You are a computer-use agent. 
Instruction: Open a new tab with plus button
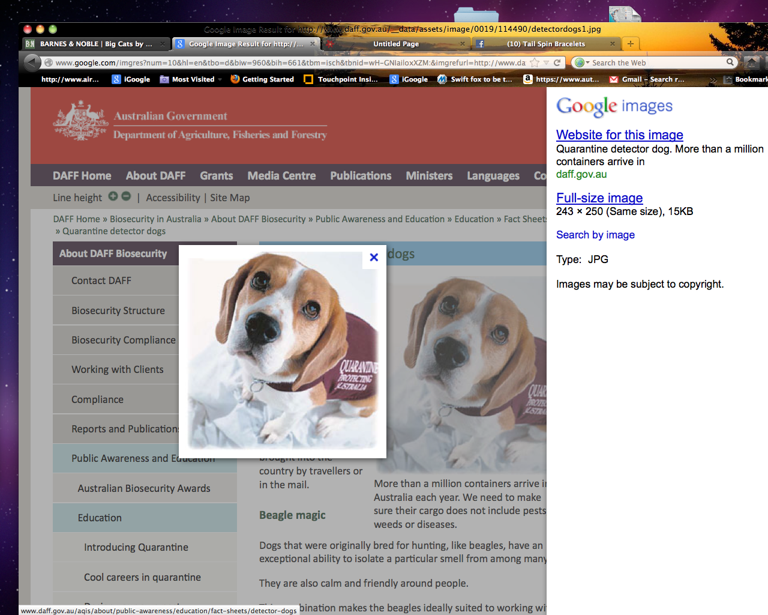click(x=631, y=43)
